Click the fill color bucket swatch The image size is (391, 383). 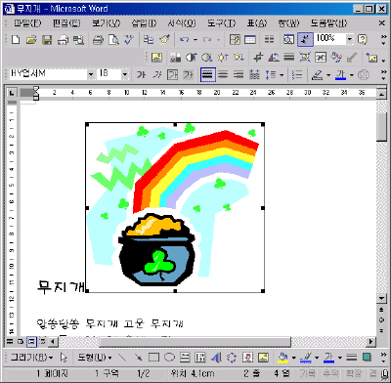pyautogui.click(x=282, y=358)
